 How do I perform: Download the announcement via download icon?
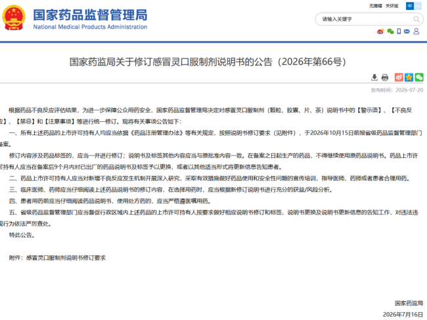click(x=374, y=77)
